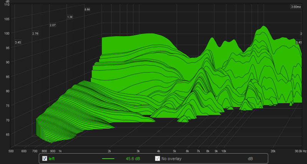307x164 pixels.
Task: Click the 100 dB axis label
Action: [7, 33]
